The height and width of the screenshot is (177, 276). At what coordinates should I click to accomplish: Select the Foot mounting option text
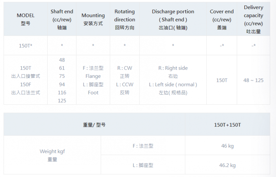[93, 93]
